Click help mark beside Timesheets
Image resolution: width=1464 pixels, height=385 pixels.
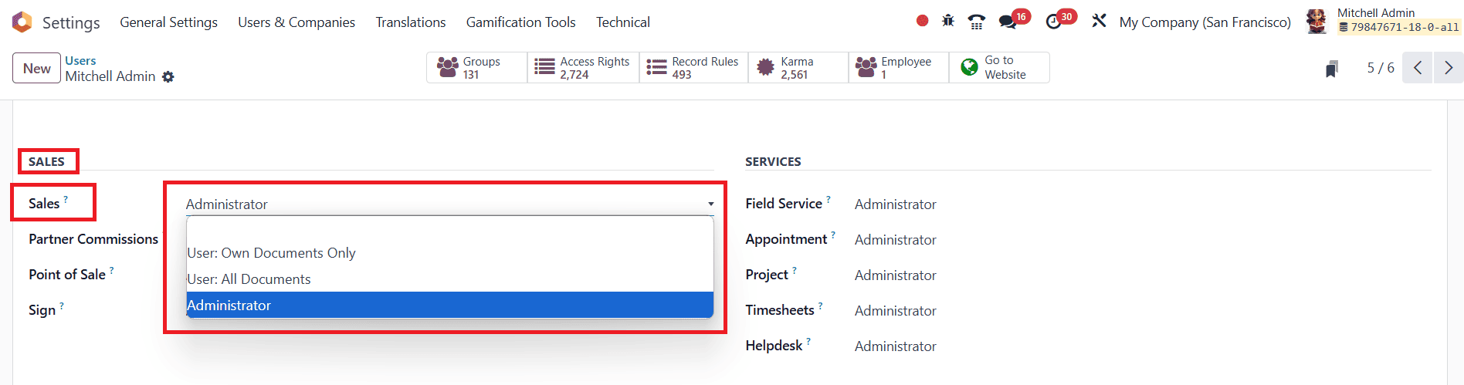coord(821,306)
